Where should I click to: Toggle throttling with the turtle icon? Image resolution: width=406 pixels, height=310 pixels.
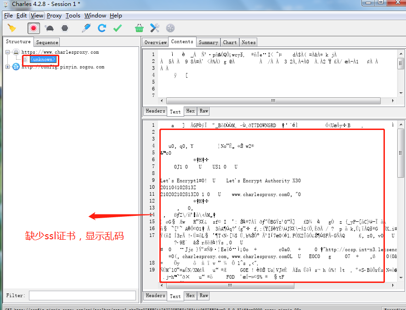click(49, 28)
